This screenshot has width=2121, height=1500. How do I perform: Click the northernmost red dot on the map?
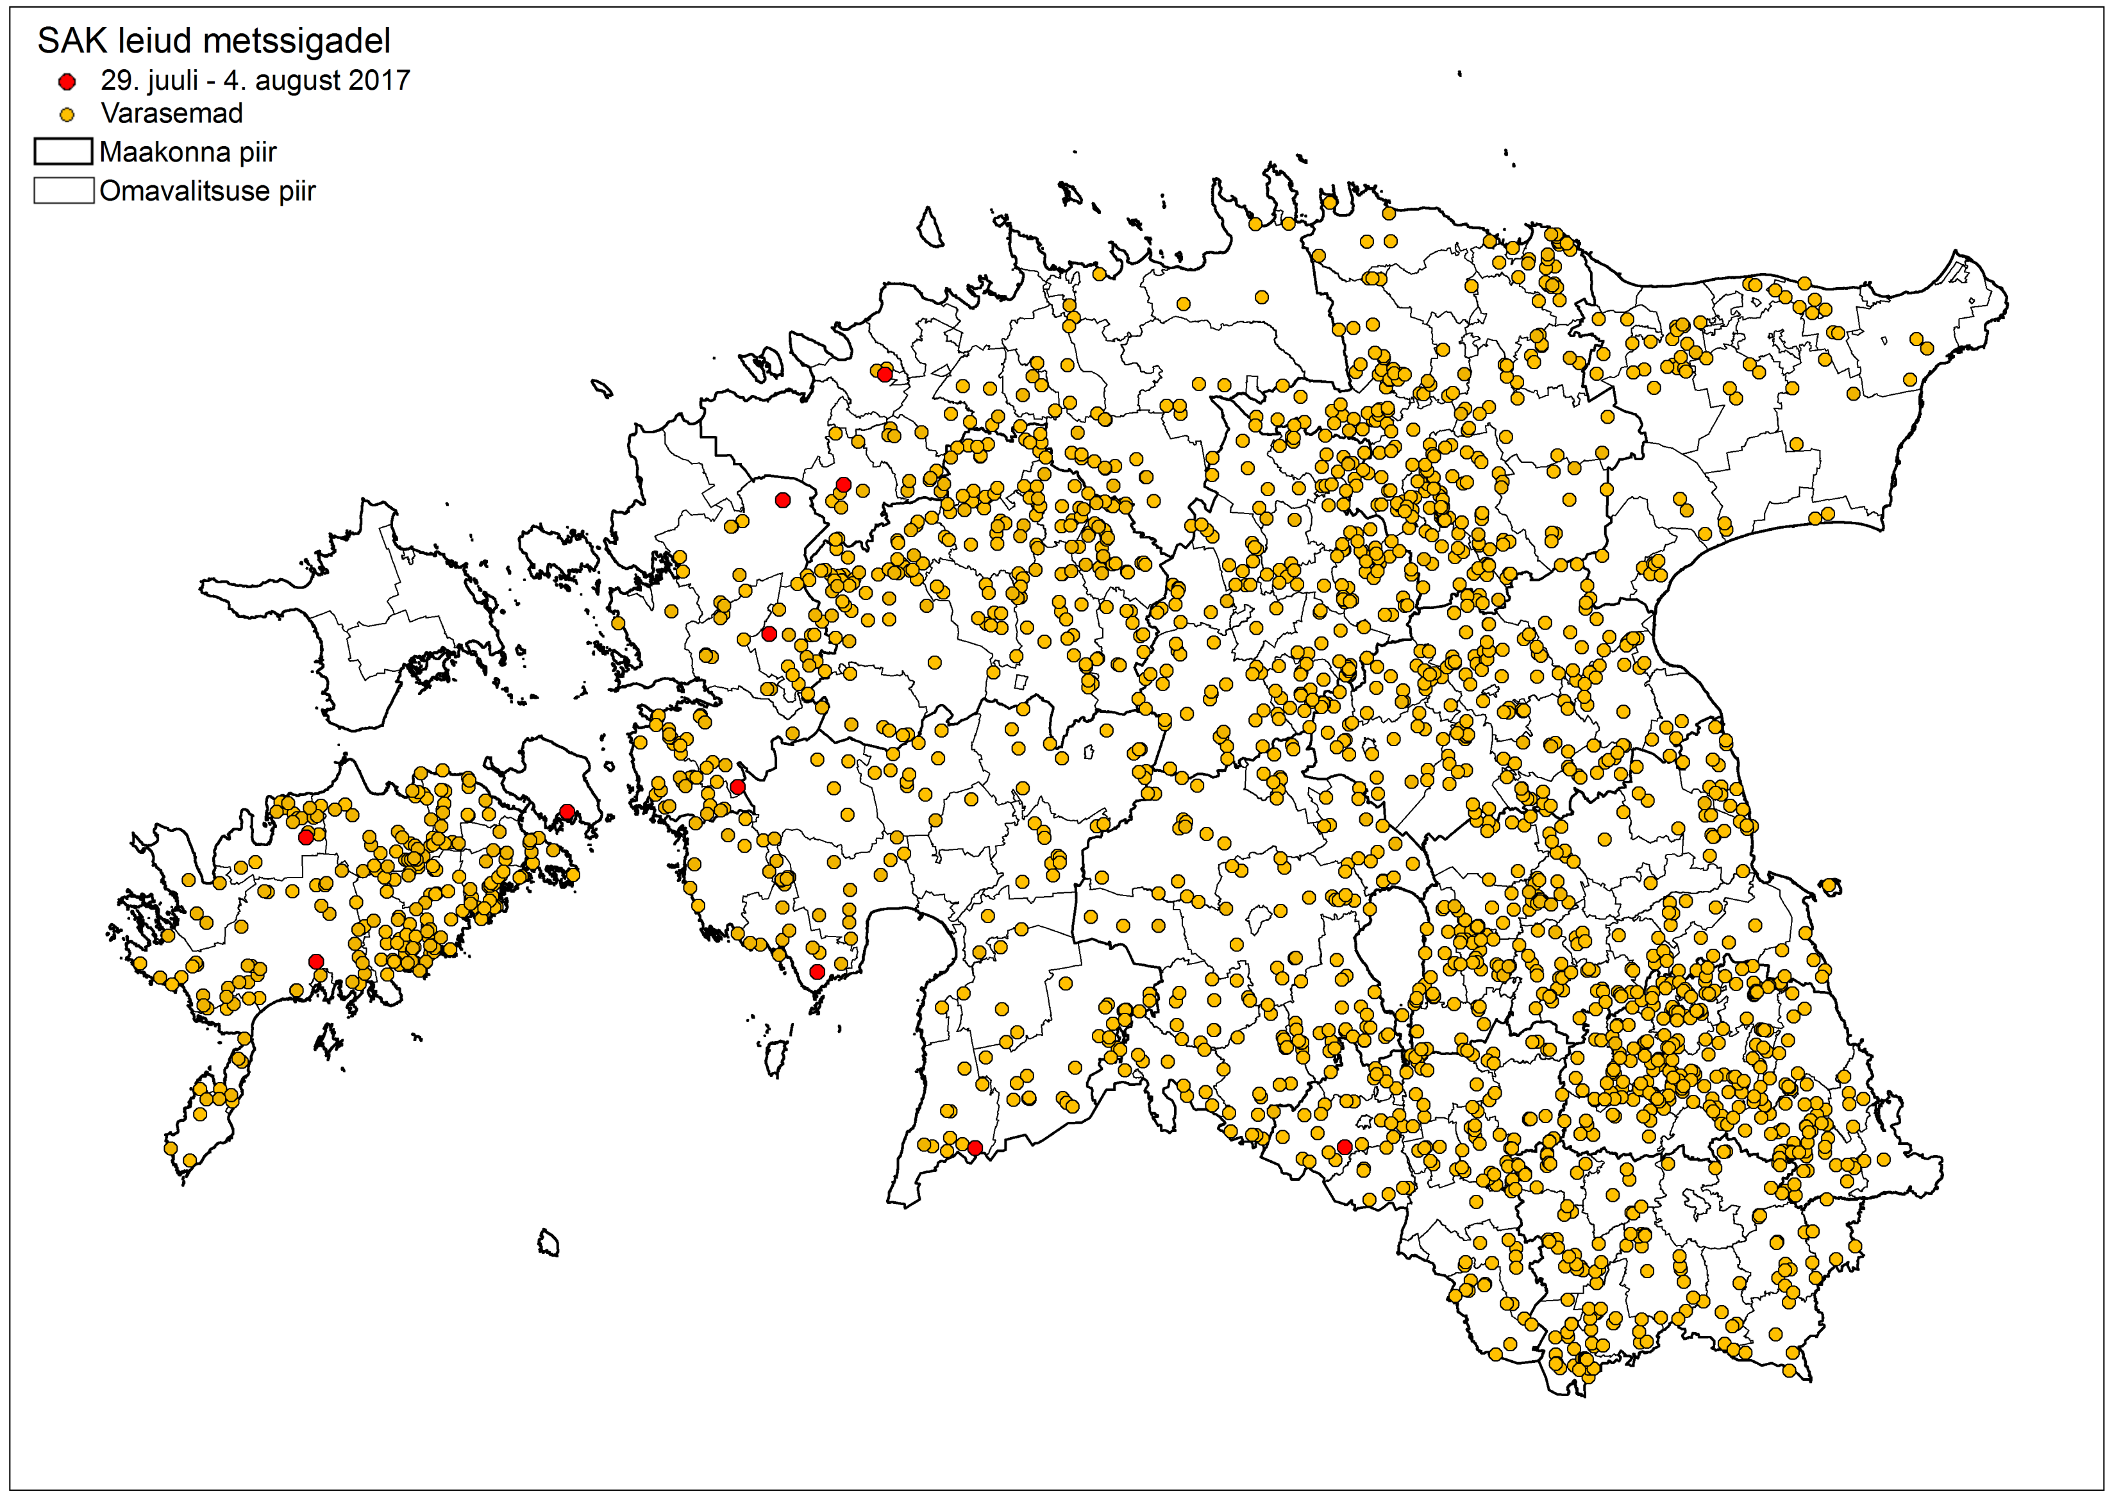(x=885, y=375)
